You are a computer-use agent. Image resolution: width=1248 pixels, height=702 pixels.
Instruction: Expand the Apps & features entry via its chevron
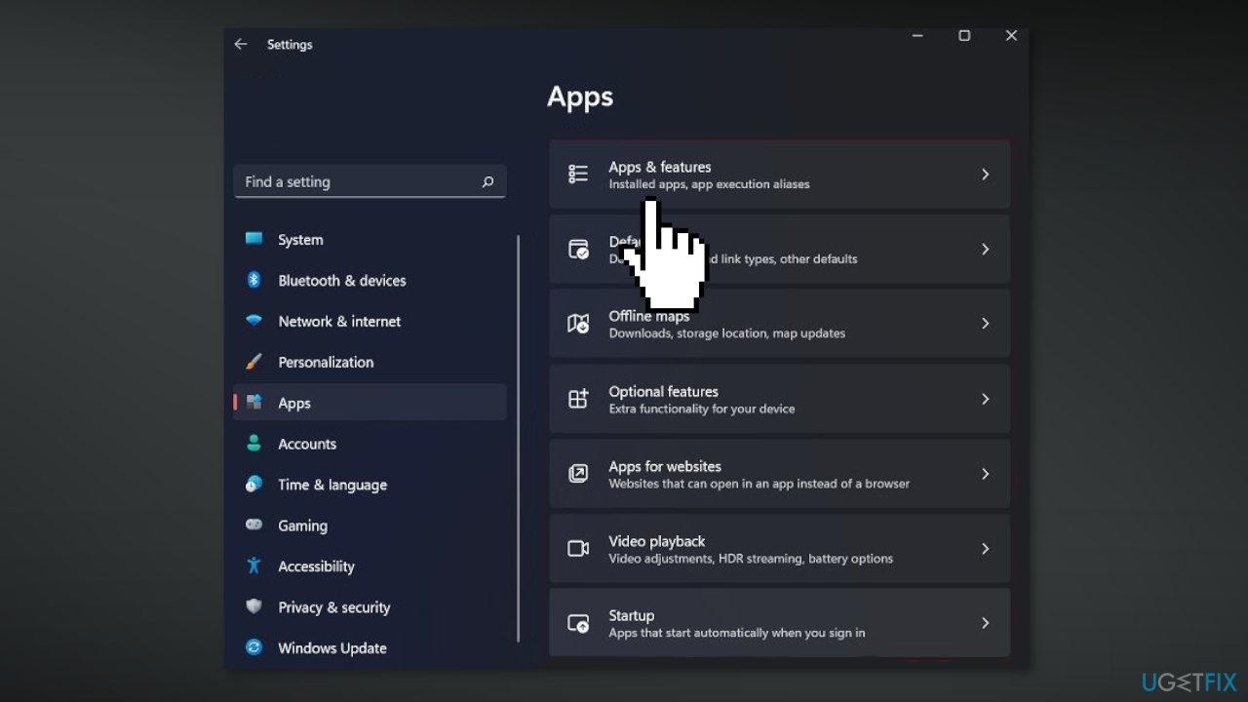click(x=986, y=174)
